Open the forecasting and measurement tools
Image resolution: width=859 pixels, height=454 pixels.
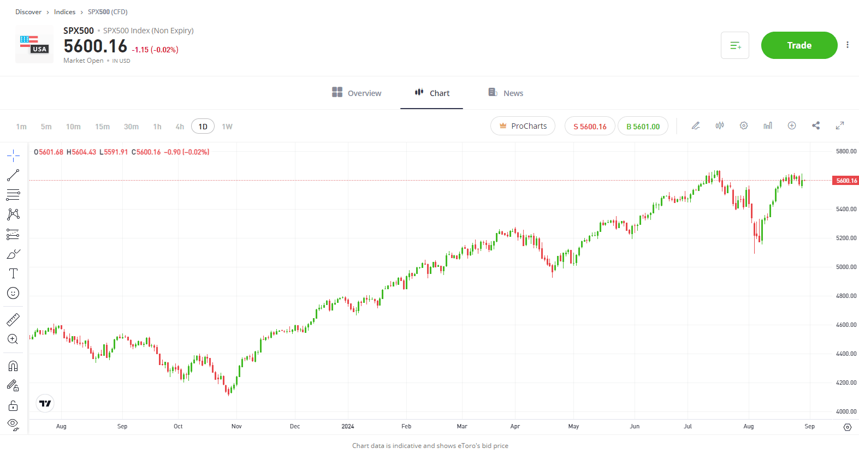tap(13, 234)
